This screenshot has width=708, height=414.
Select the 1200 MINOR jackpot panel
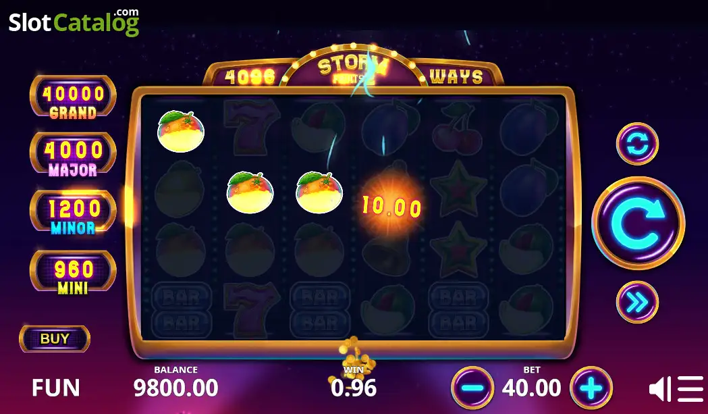click(73, 213)
